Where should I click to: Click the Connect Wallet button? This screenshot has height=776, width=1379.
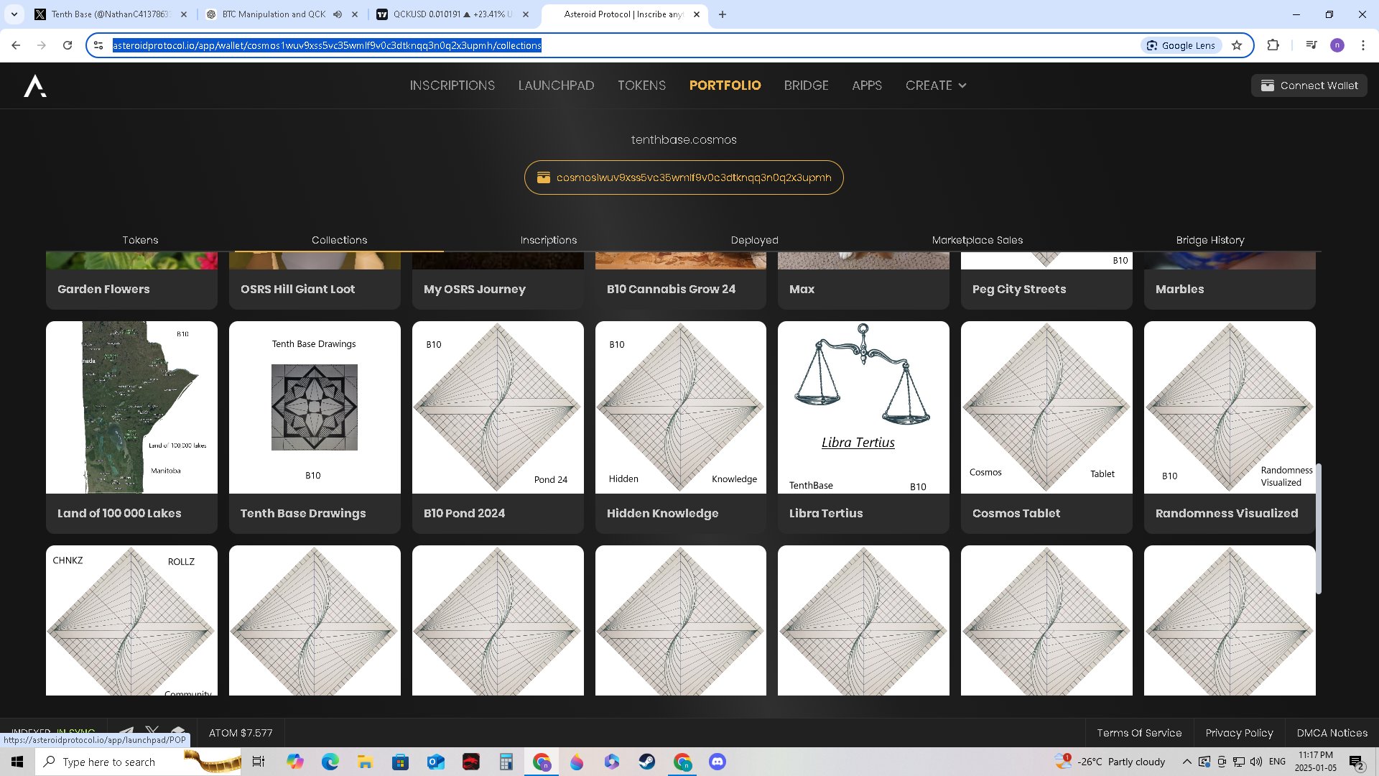tap(1309, 86)
